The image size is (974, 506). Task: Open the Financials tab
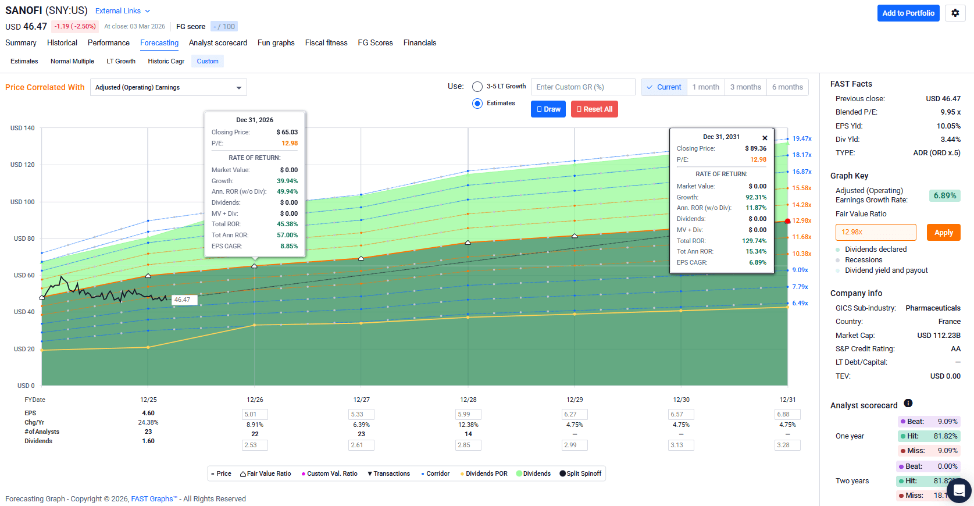pos(420,42)
